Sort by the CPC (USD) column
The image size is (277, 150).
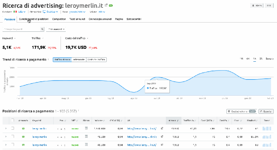point(116,120)
